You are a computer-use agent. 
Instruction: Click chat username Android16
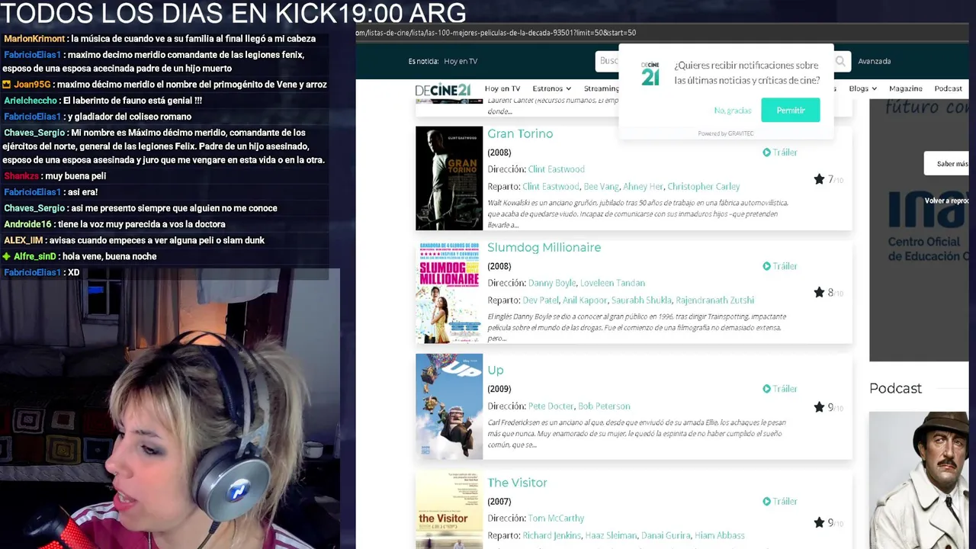point(27,224)
